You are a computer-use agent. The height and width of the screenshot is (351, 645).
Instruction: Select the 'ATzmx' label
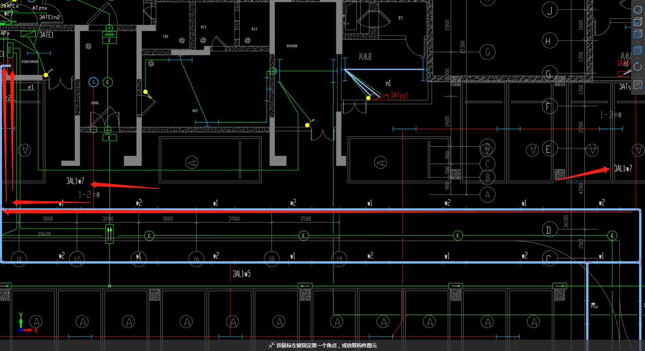[40, 8]
